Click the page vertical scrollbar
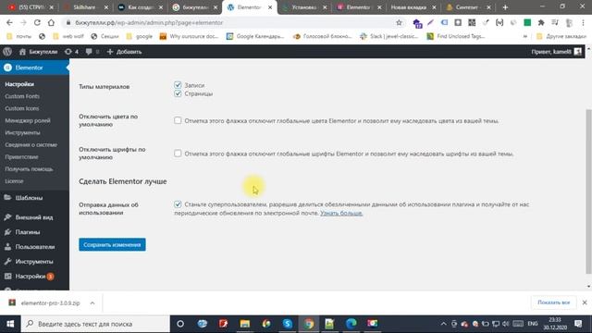 588,191
